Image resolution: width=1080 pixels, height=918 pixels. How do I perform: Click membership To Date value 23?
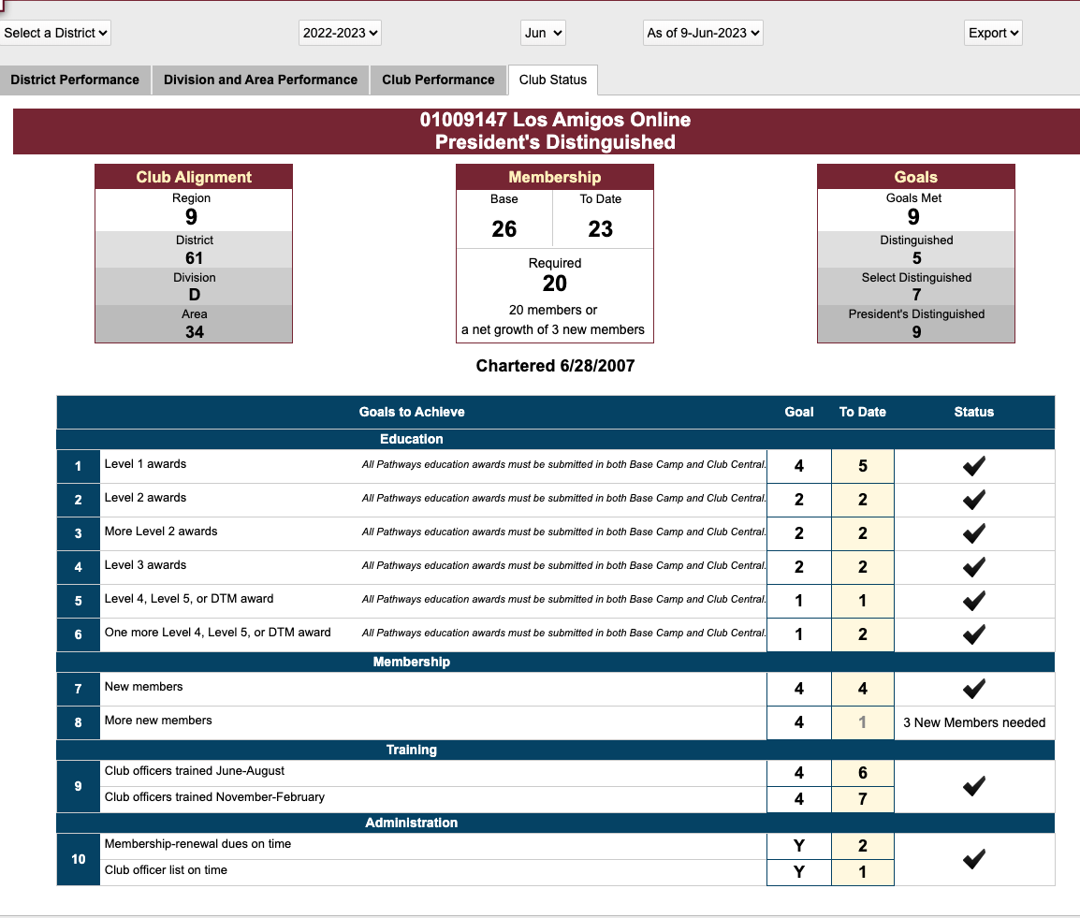coord(601,228)
